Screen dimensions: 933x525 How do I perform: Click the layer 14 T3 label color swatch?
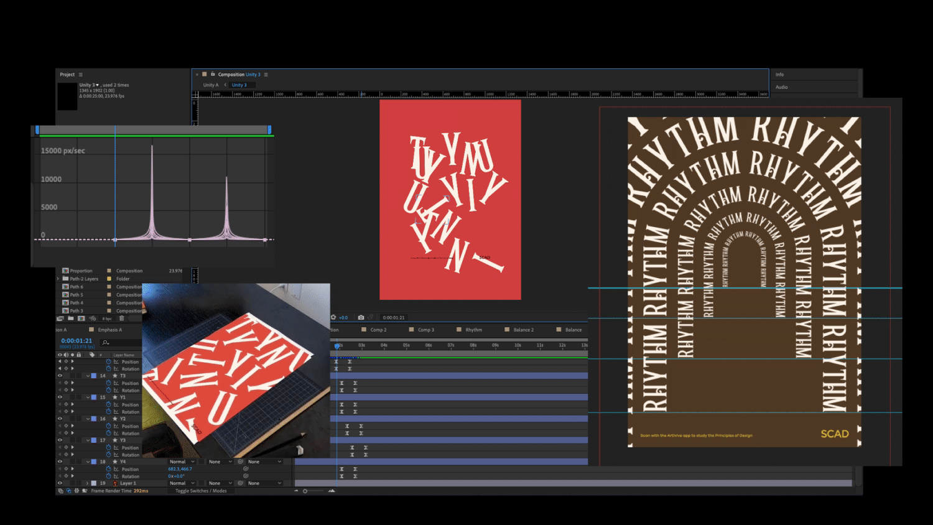(94, 376)
